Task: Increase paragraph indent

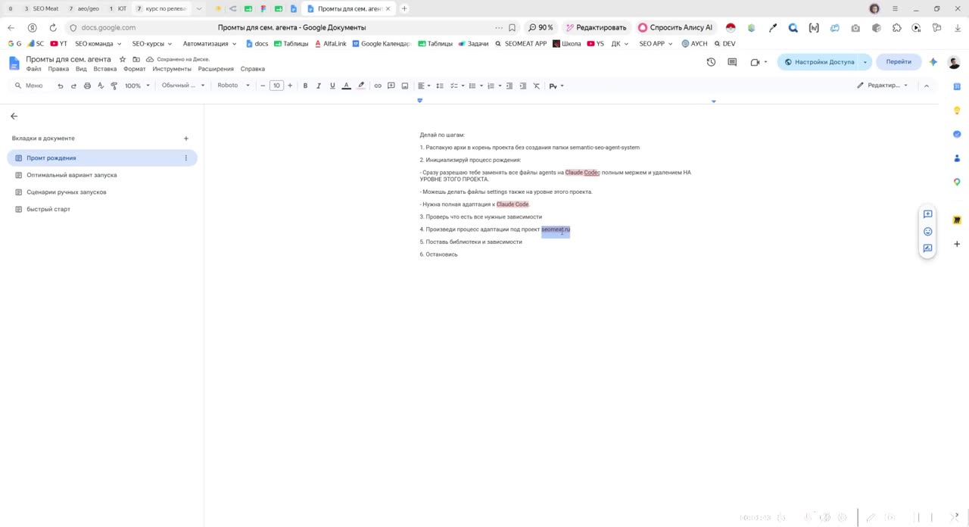Action: (523, 86)
